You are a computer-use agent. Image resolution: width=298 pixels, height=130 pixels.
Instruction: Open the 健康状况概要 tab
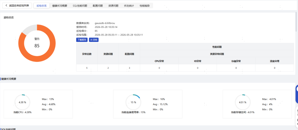click(60, 6)
